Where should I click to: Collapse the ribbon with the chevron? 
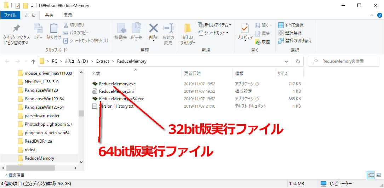pyautogui.click(x=372, y=15)
